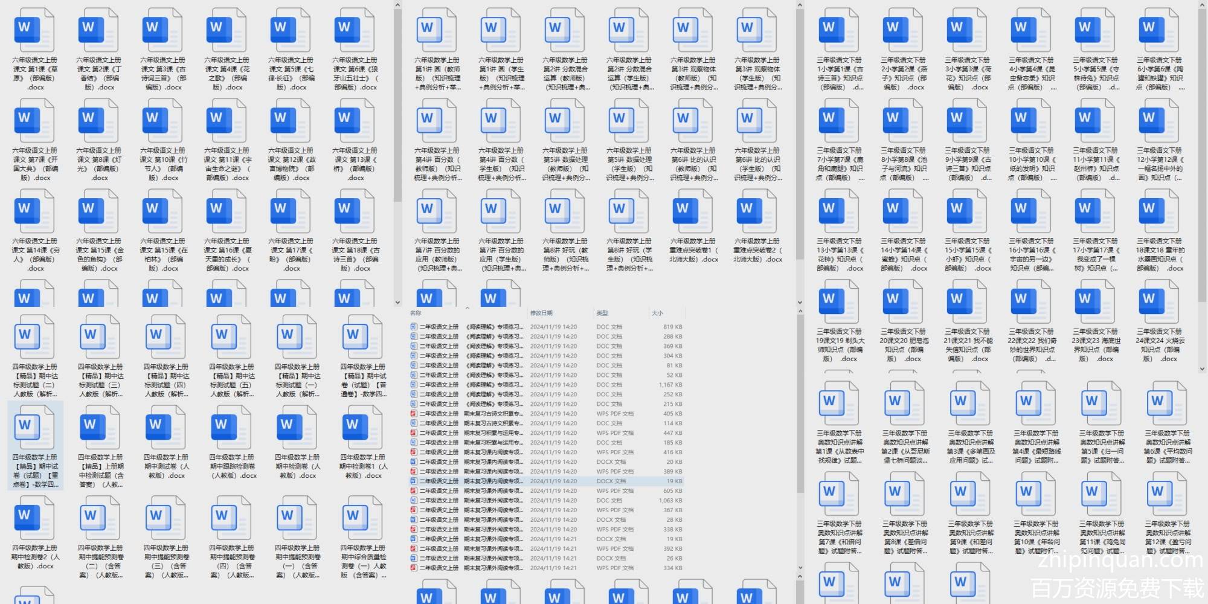Open 四年级数学上册 期中测试卷 (人教版).docx icon
The image size is (1208, 604).
click(x=166, y=428)
